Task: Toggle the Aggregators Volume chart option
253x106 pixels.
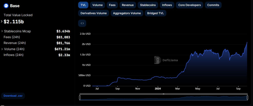Action: pyautogui.click(x=127, y=13)
